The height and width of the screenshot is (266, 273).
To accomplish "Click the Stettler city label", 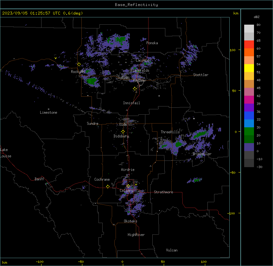I will click(201, 75).
